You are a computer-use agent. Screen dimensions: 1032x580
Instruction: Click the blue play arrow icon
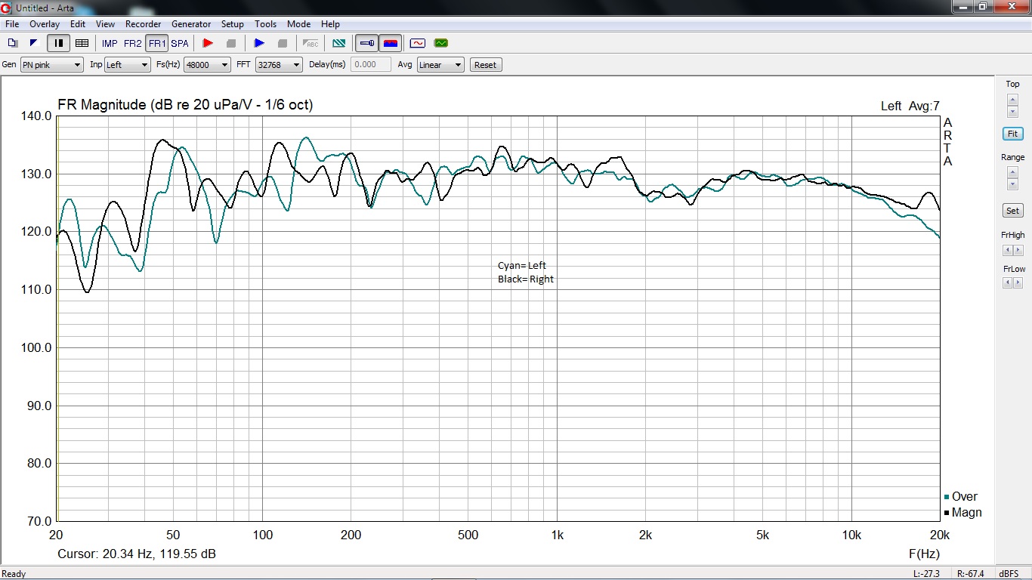pyautogui.click(x=259, y=44)
